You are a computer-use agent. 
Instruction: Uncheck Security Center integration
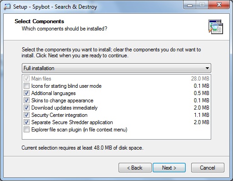tap(26, 115)
